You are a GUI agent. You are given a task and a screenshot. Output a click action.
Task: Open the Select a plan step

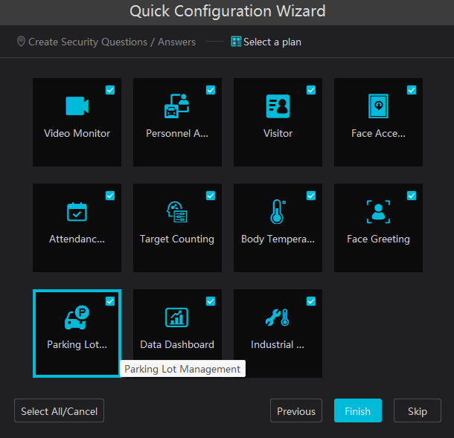click(x=266, y=42)
